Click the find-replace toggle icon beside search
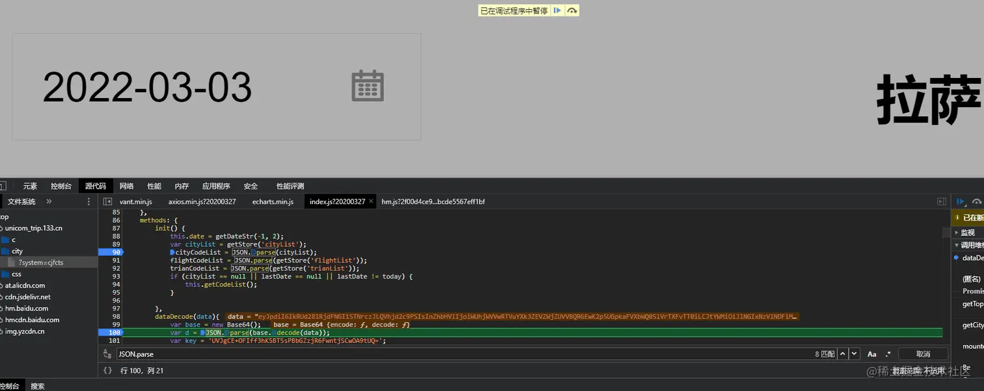The image size is (984, 391). click(x=107, y=354)
